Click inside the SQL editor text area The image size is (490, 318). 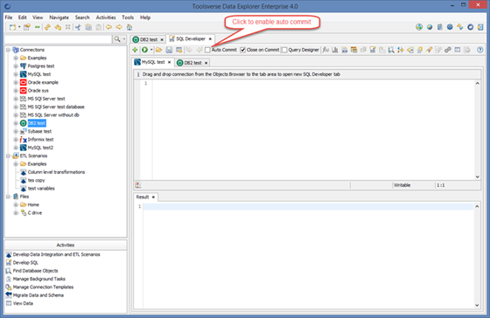tap(313, 129)
